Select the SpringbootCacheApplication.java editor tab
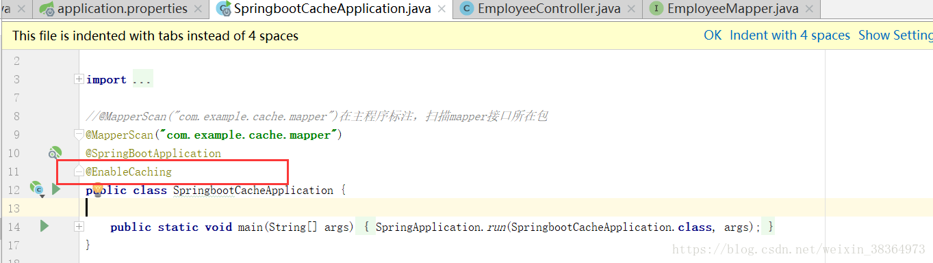 [333, 9]
